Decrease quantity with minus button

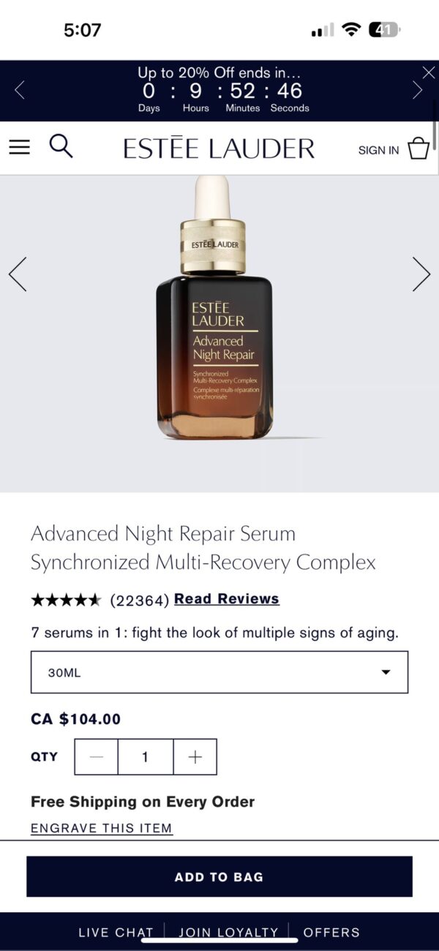(x=97, y=757)
